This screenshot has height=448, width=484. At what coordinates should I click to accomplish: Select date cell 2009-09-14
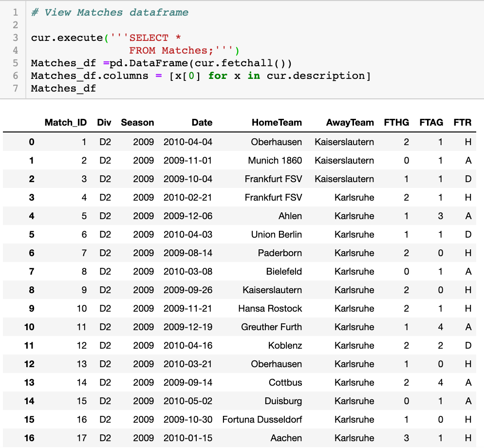[188, 383]
